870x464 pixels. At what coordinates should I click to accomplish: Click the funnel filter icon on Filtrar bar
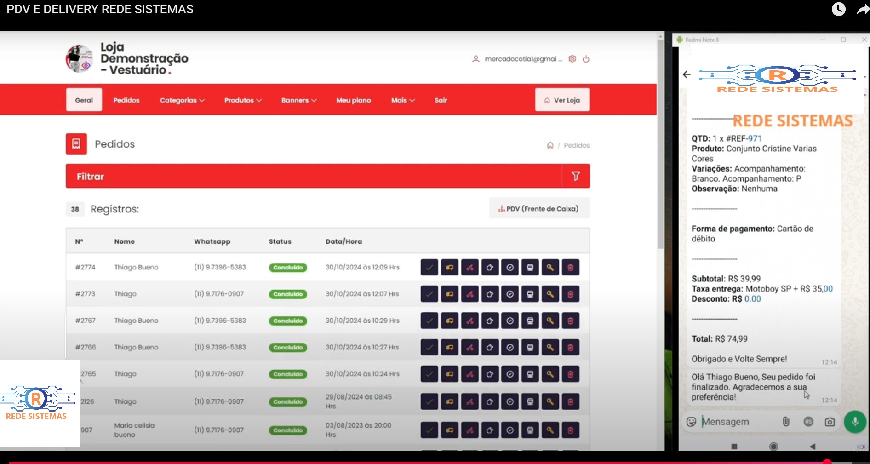tap(576, 176)
